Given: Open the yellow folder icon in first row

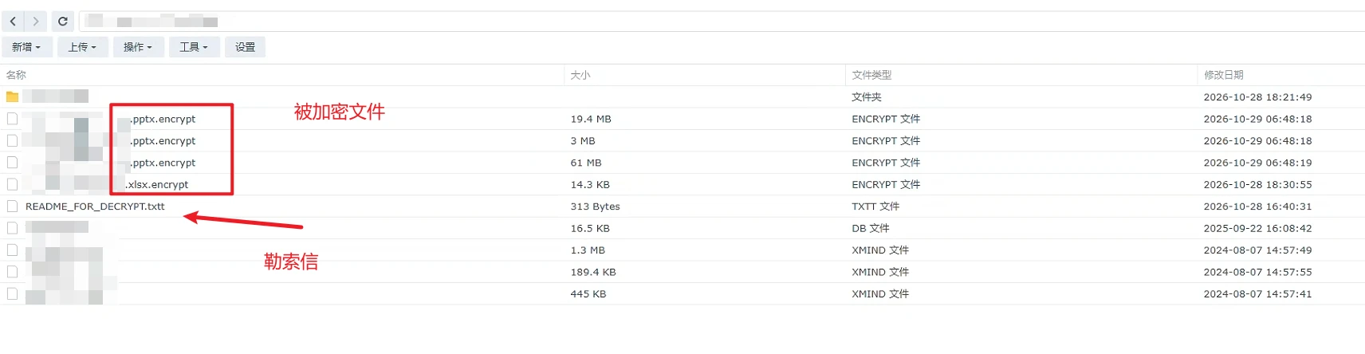Looking at the screenshot, I should 12,96.
